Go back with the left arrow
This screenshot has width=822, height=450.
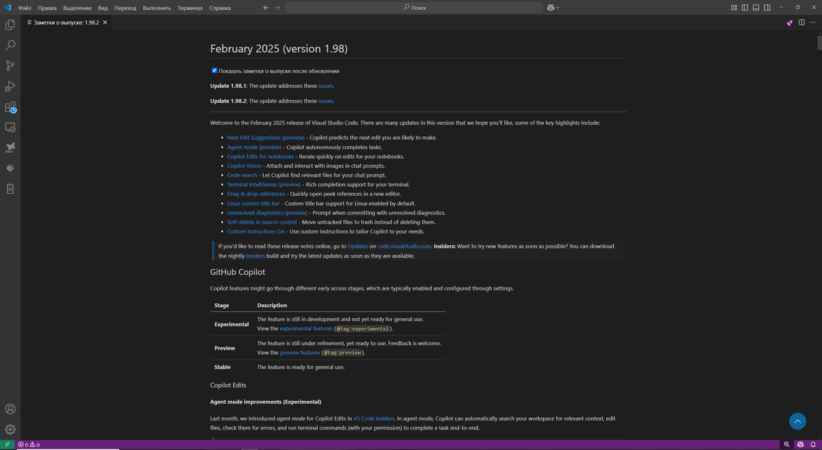(266, 8)
